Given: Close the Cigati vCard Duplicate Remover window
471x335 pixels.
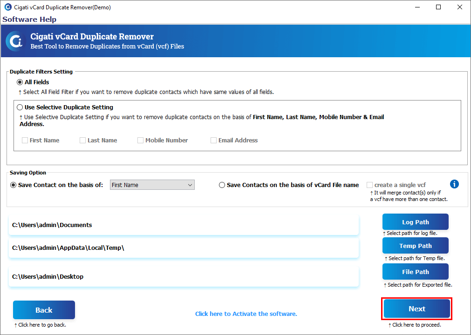Looking at the screenshot, I should coord(459,7).
